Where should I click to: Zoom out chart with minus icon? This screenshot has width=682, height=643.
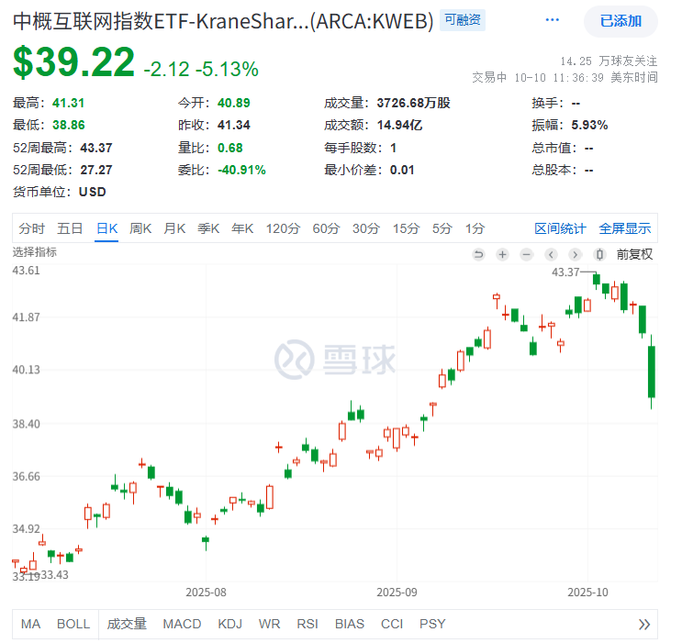click(x=526, y=254)
